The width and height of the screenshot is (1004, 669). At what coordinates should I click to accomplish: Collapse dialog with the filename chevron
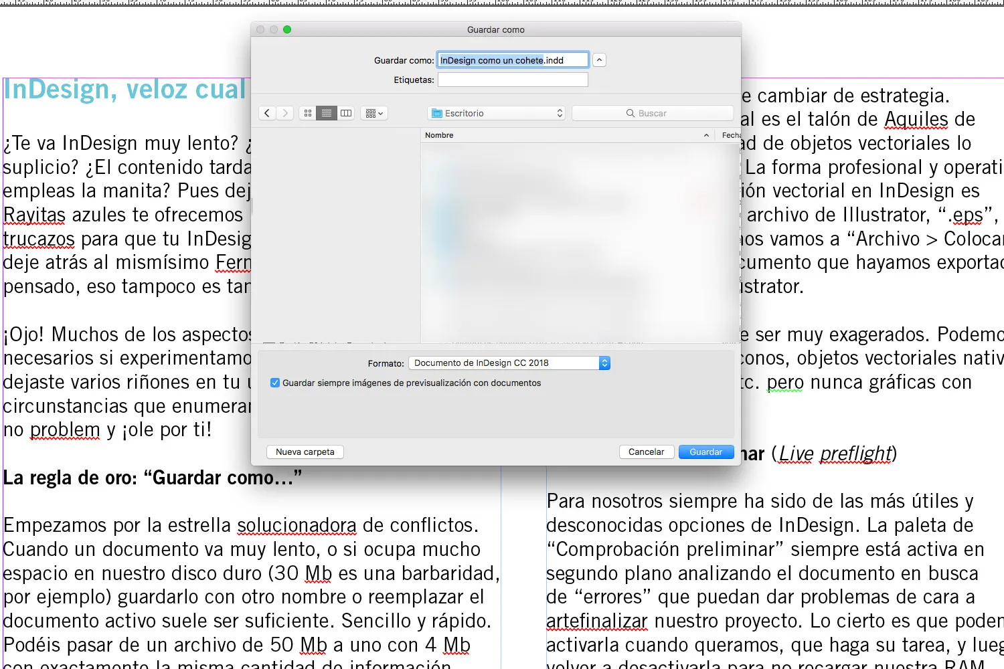(x=600, y=60)
